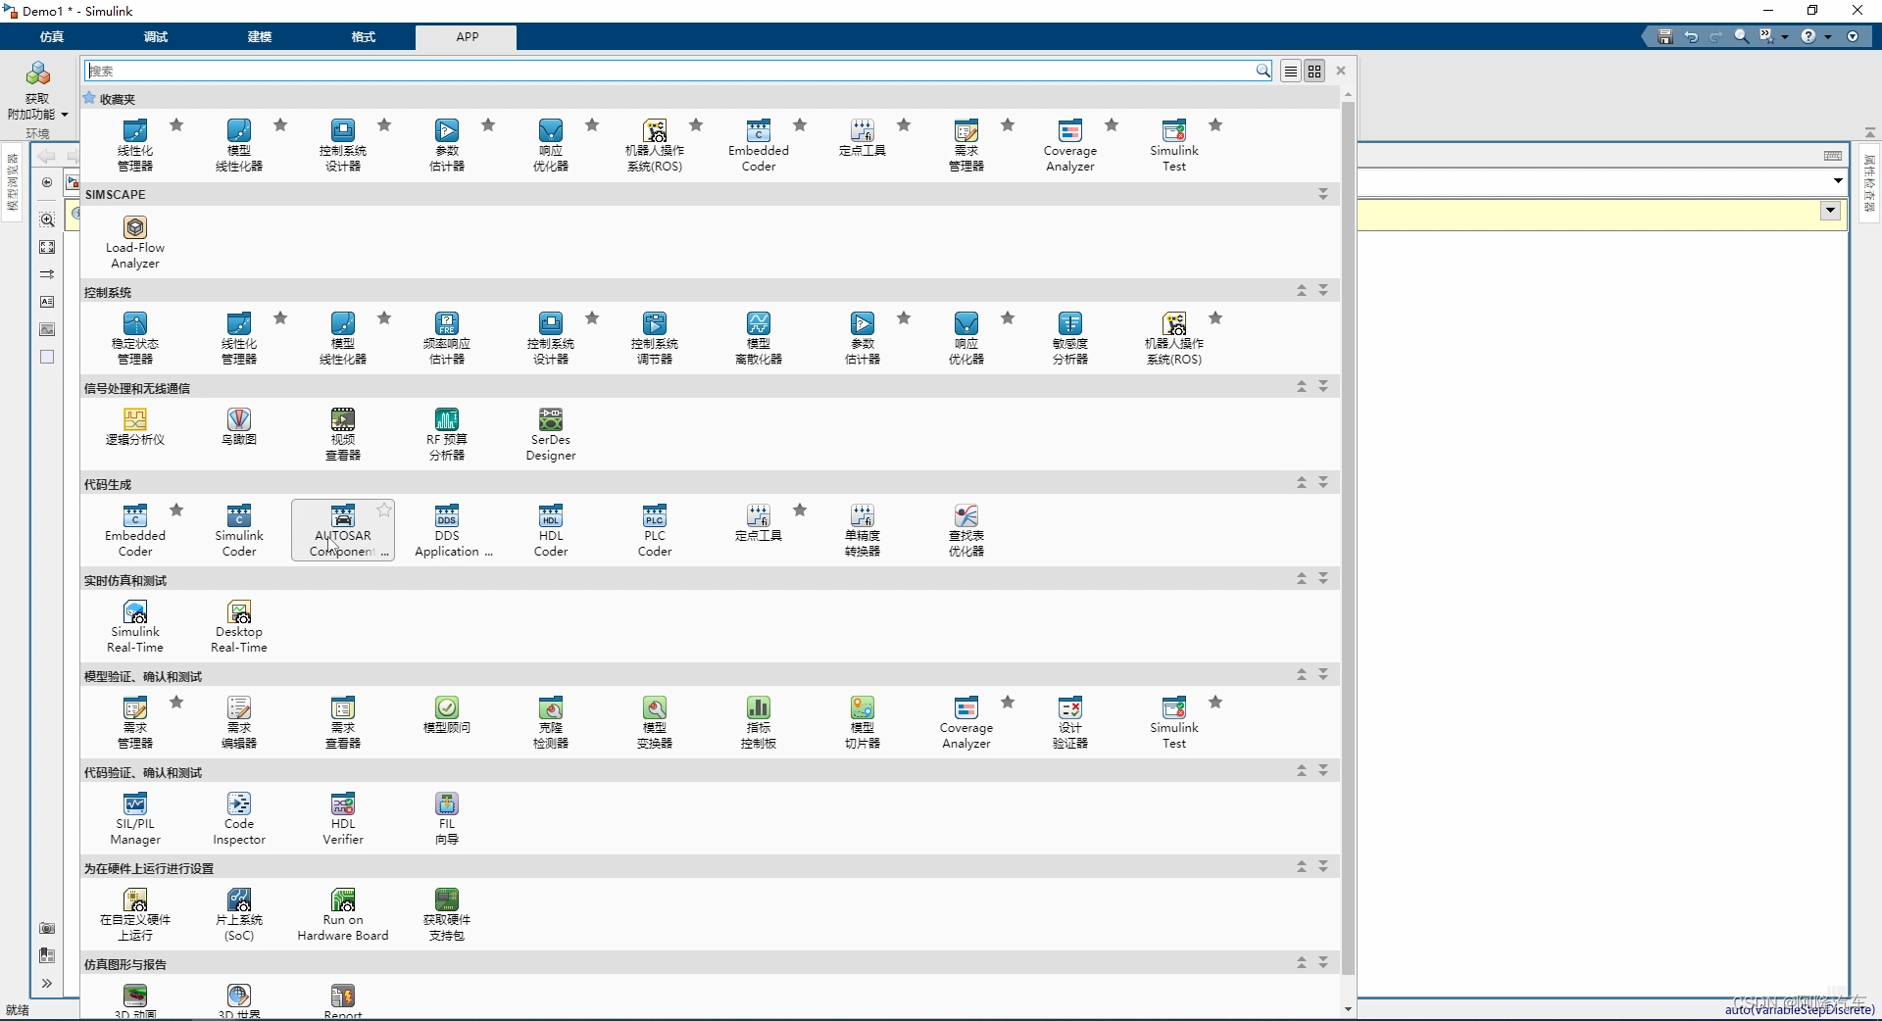The width and height of the screenshot is (1882, 1021).
Task: Switch the gallery to list view
Action: 1291,71
